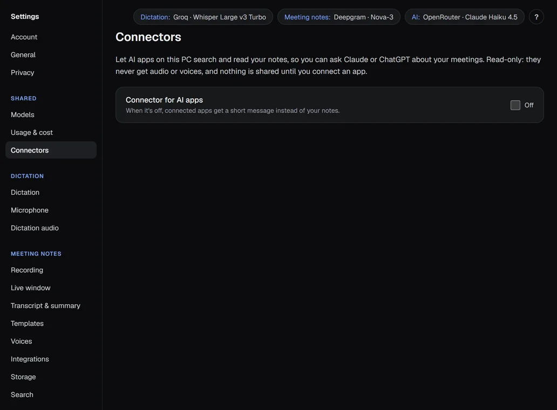Go to Account settings
Image resolution: width=557 pixels, height=410 pixels.
(x=51, y=37)
